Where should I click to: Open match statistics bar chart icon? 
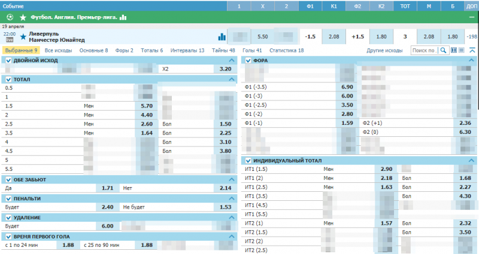click(222, 36)
